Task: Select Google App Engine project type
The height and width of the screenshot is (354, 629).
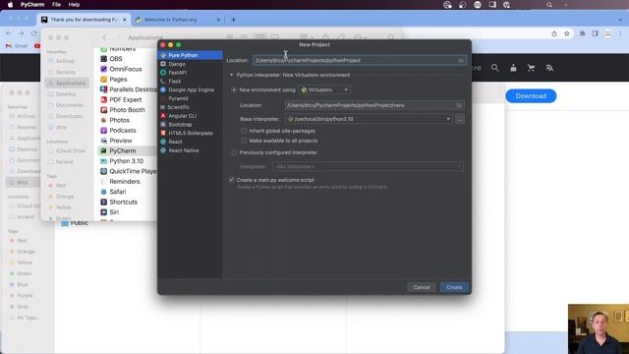Action: click(190, 89)
